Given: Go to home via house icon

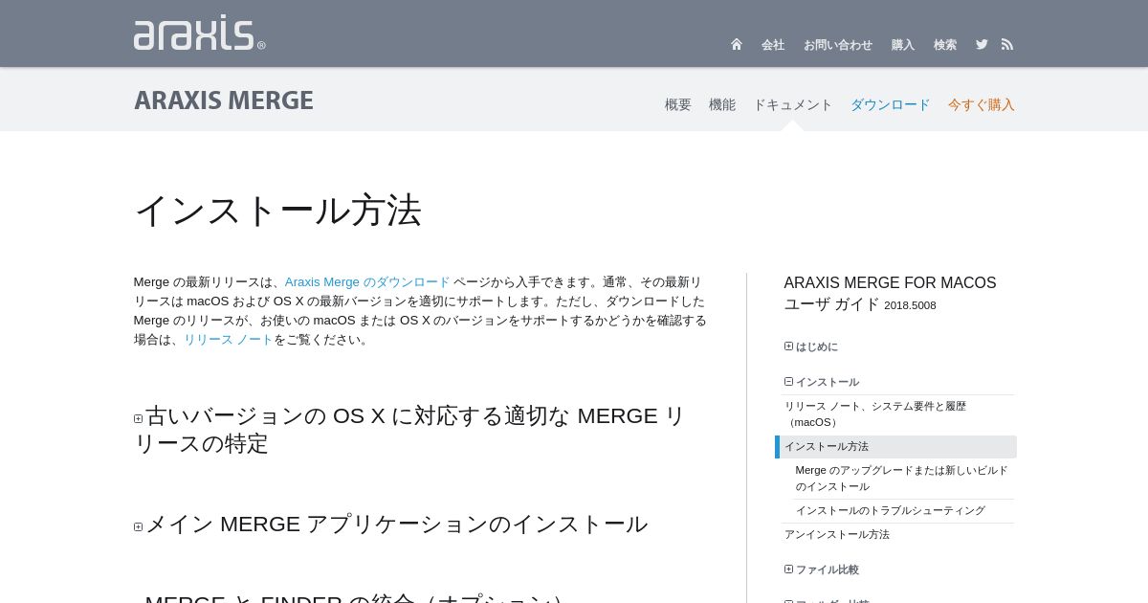Looking at the screenshot, I should pyautogui.click(x=737, y=44).
